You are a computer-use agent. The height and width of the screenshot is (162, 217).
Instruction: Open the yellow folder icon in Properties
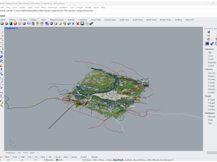[208, 36]
